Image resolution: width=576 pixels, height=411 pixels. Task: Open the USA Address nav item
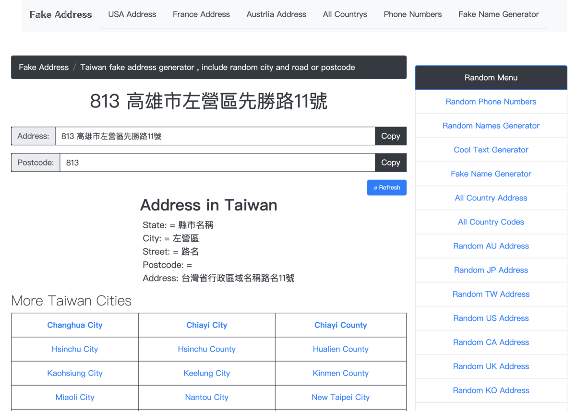click(x=132, y=14)
